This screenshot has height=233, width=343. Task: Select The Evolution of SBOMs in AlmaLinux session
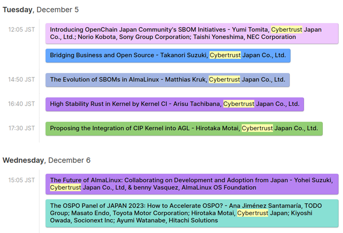167,79
